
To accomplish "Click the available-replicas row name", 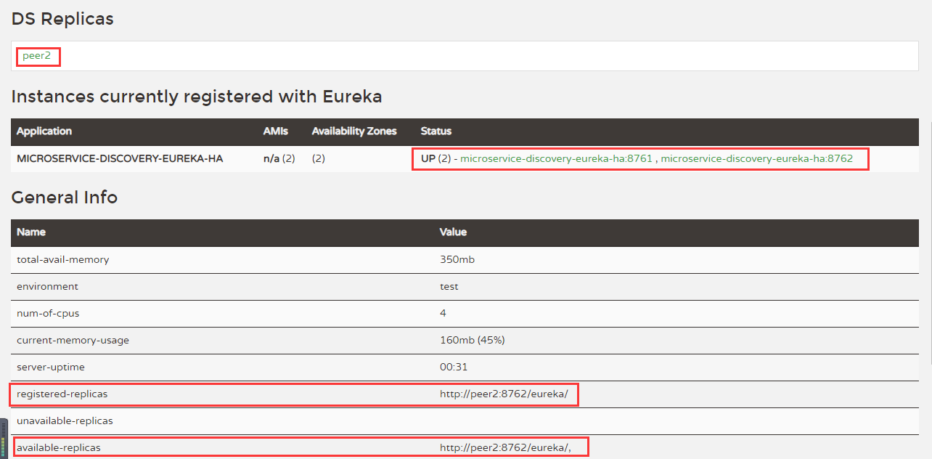I will tap(59, 447).
